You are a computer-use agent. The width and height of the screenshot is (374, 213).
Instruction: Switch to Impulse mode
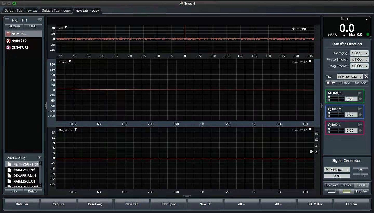(x=362, y=191)
